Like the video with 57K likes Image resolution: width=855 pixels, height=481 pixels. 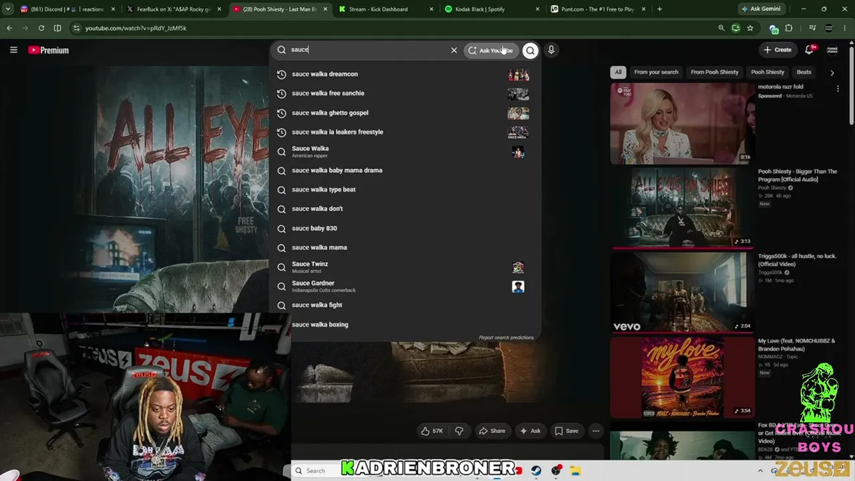click(x=432, y=431)
